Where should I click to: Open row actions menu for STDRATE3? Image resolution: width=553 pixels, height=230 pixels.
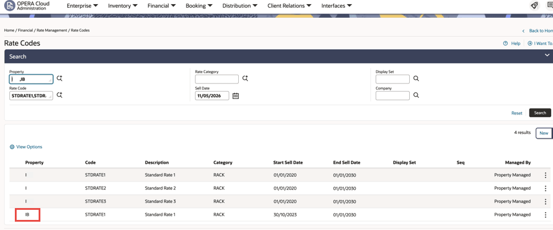tap(546, 202)
